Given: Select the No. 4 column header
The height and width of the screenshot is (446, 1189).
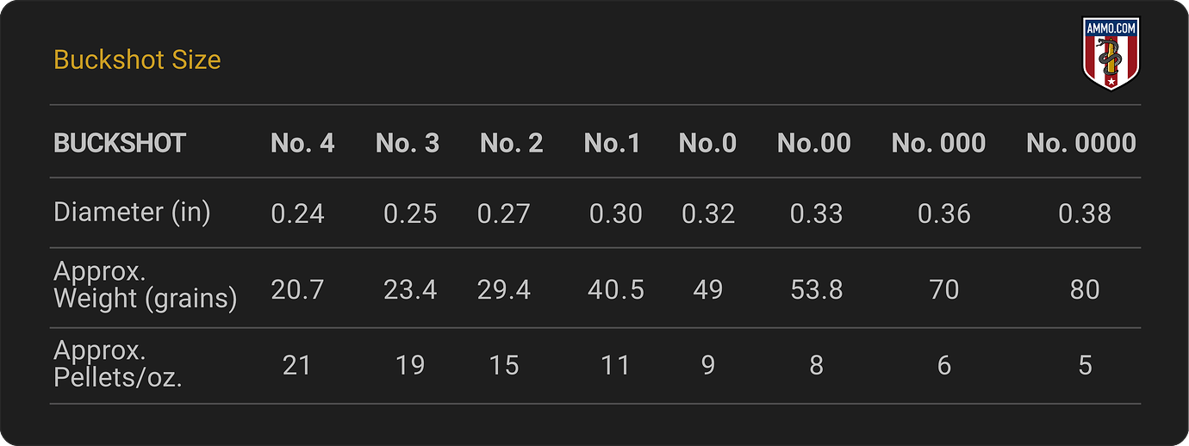Looking at the screenshot, I should click(x=302, y=143).
